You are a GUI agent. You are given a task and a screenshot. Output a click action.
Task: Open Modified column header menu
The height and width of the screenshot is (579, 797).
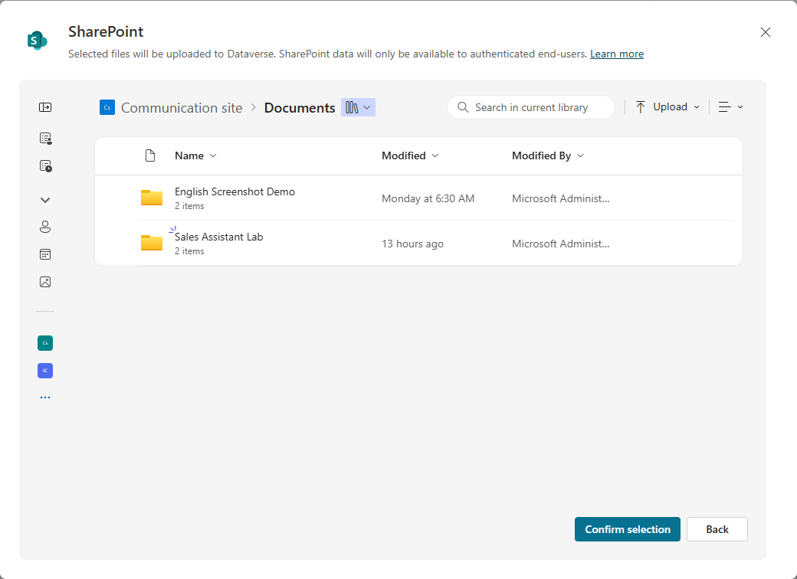tap(410, 155)
